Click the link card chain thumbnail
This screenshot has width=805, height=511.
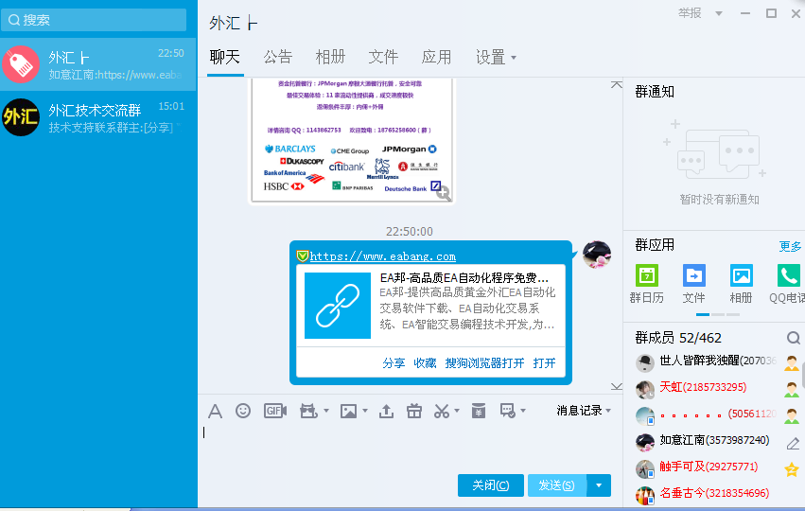tap(338, 306)
